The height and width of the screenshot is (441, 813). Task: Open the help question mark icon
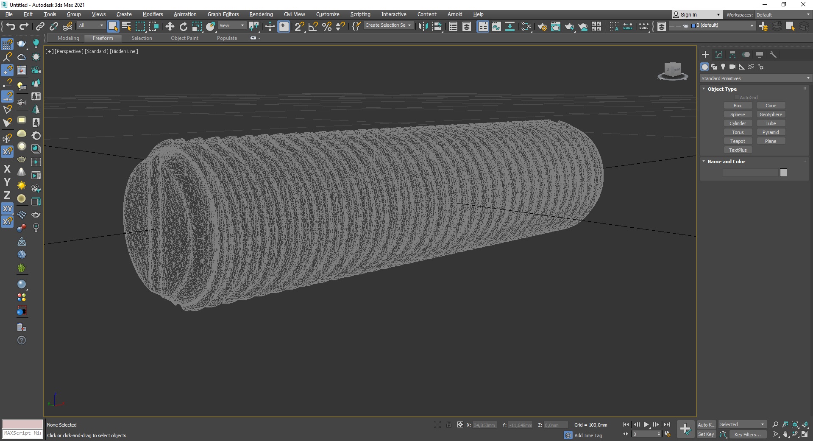22,341
